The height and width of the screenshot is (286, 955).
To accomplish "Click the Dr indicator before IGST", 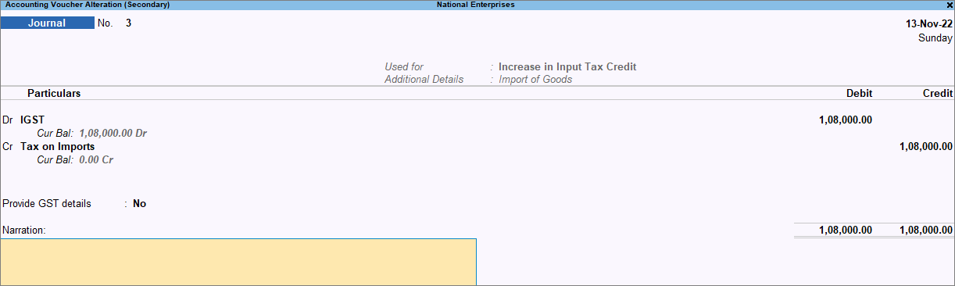I will click(9, 120).
